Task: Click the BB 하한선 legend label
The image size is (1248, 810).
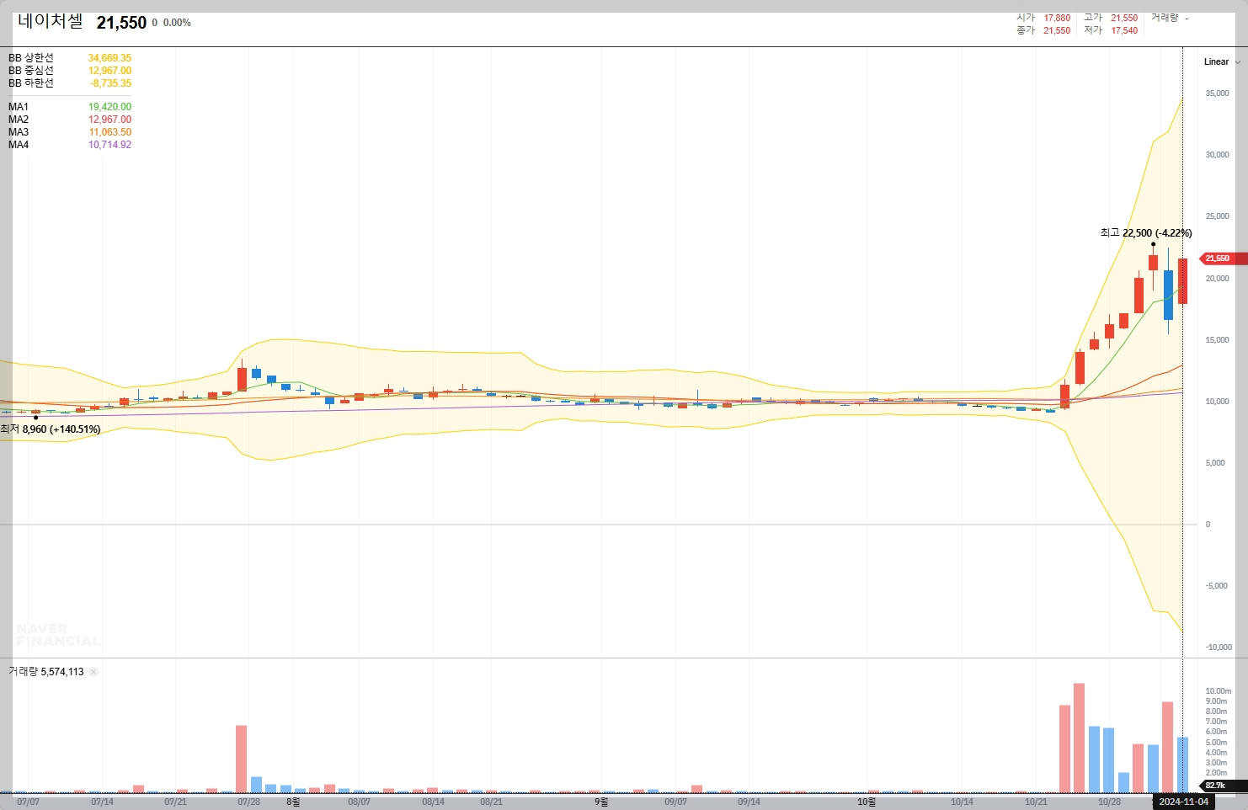Action: tap(31, 83)
